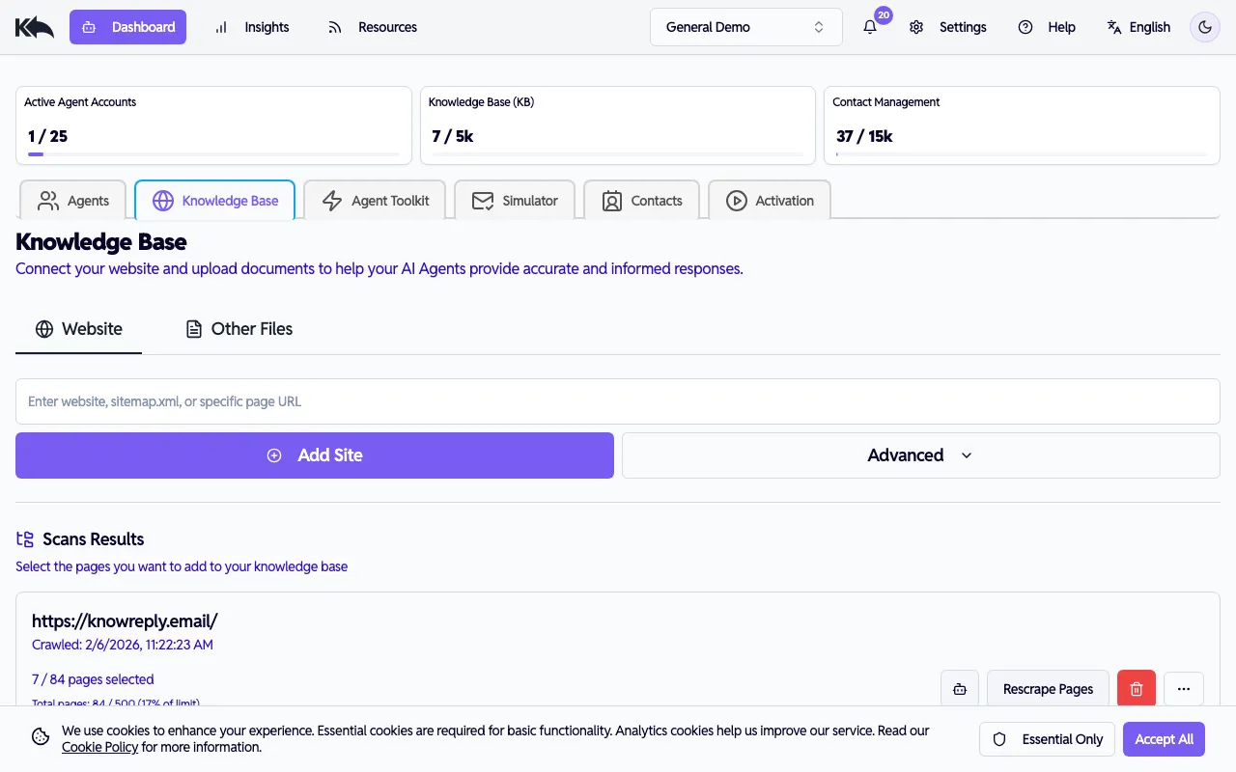The height and width of the screenshot is (772, 1236).
Task: Delete the scan using the red trash icon
Action: click(1136, 688)
